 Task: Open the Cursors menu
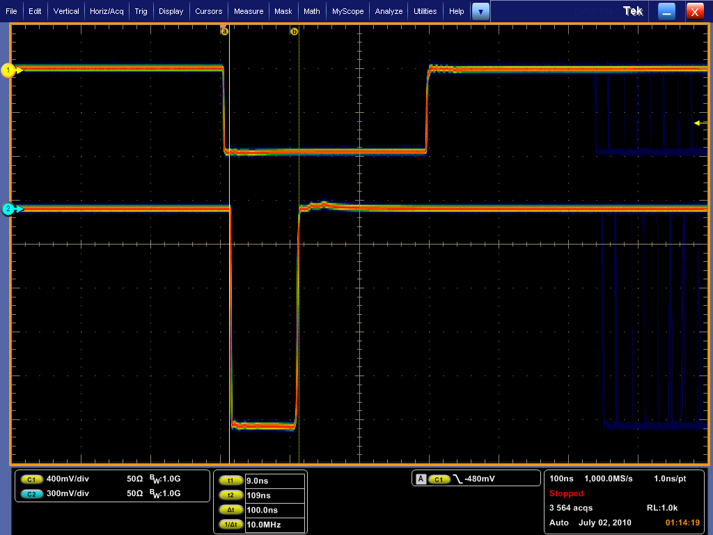pos(208,11)
